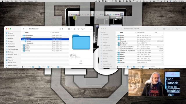Go back in the ProPresenter Finder window
This screenshot has width=186, height=104.
(24, 29)
